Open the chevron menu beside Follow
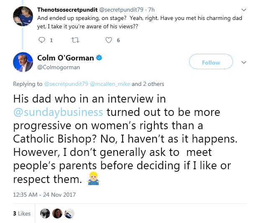 point(244,63)
